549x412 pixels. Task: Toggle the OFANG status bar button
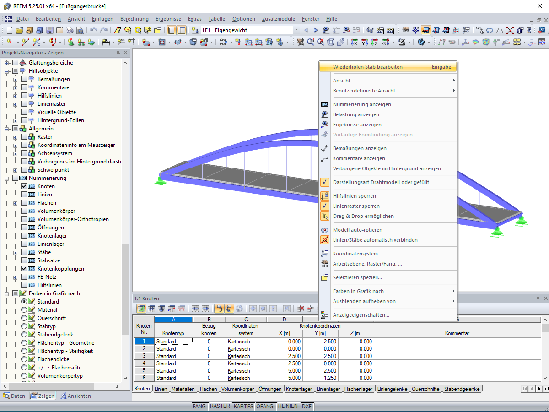point(265,406)
